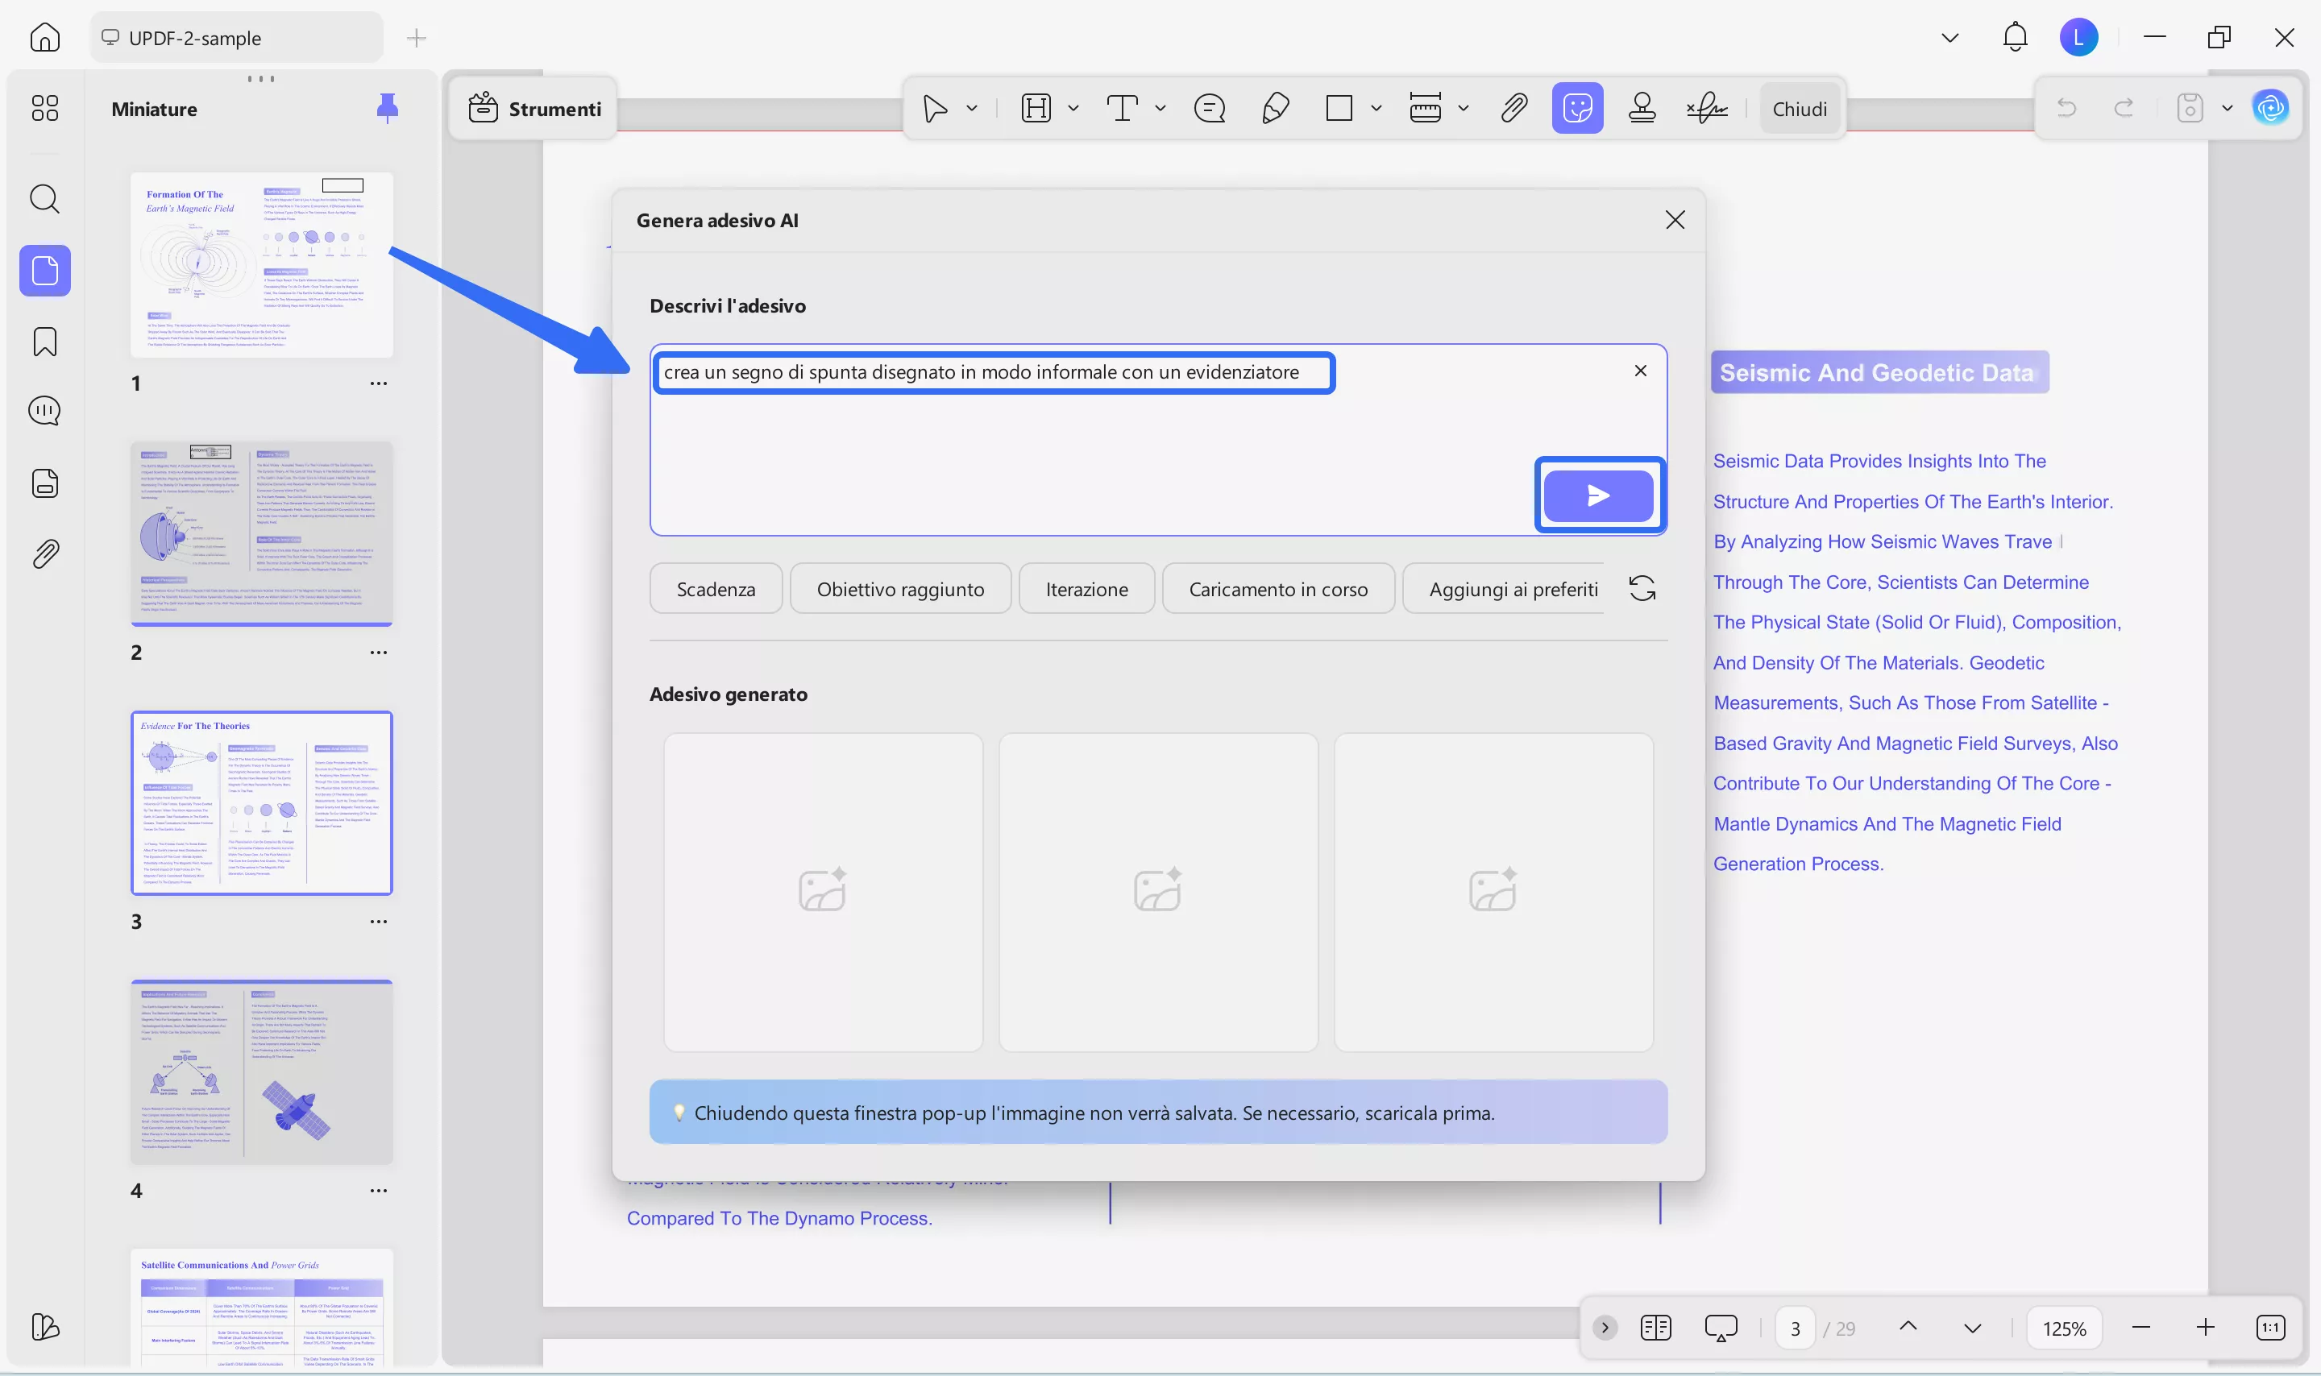The width and height of the screenshot is (2321, 1376).
Task: Click the attachment paperclip in top toolbar
Action: (1513, 109)
